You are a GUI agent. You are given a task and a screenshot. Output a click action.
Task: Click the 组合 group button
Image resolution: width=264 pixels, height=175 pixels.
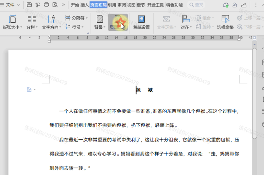[205, 18]
